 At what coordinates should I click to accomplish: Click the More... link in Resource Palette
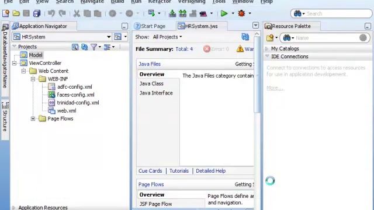point(275,88)
